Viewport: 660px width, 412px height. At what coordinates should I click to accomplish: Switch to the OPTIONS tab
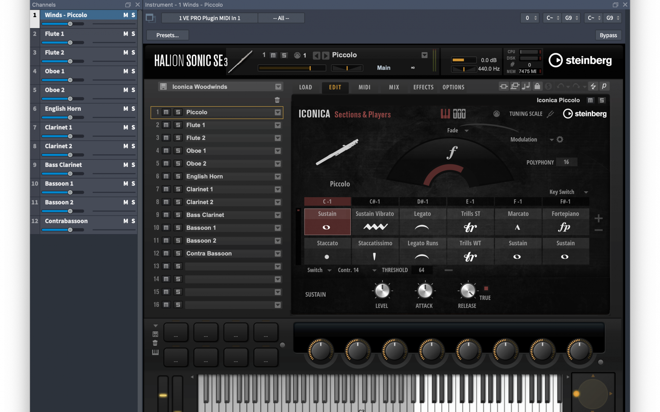tap(453, 87)
